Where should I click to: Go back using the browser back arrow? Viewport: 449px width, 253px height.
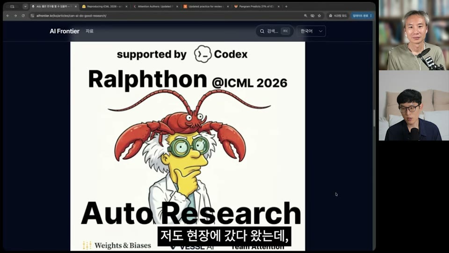[8, 16]
